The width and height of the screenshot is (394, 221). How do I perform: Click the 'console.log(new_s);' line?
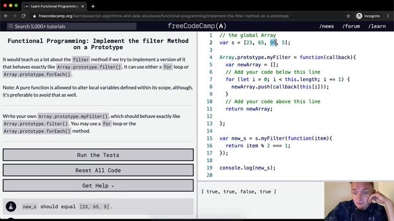(247, 168)
